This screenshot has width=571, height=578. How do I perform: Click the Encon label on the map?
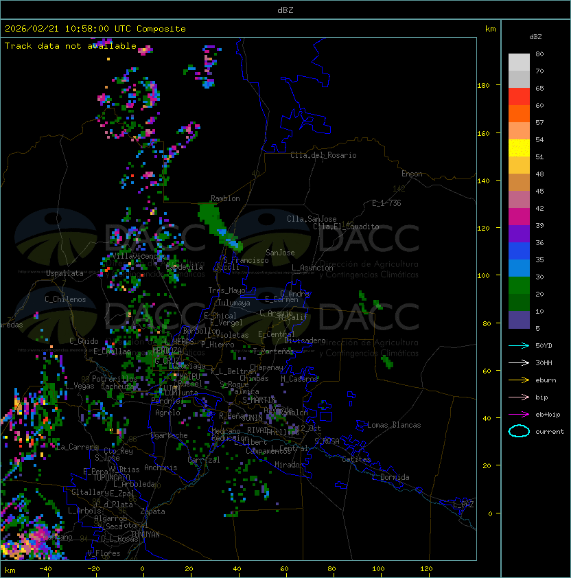pos(412,174)
